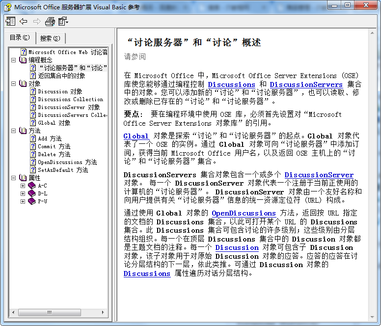Click the Back arrow in toolbar

coord(23,21)
